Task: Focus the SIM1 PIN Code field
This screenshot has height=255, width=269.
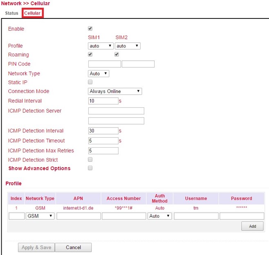Action: pos(105,64)
